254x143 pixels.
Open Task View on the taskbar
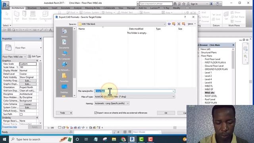pos(86,139)
